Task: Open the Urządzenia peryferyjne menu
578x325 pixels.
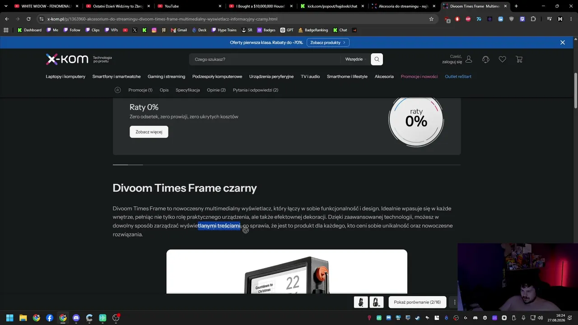Action: tap(271, 76)
